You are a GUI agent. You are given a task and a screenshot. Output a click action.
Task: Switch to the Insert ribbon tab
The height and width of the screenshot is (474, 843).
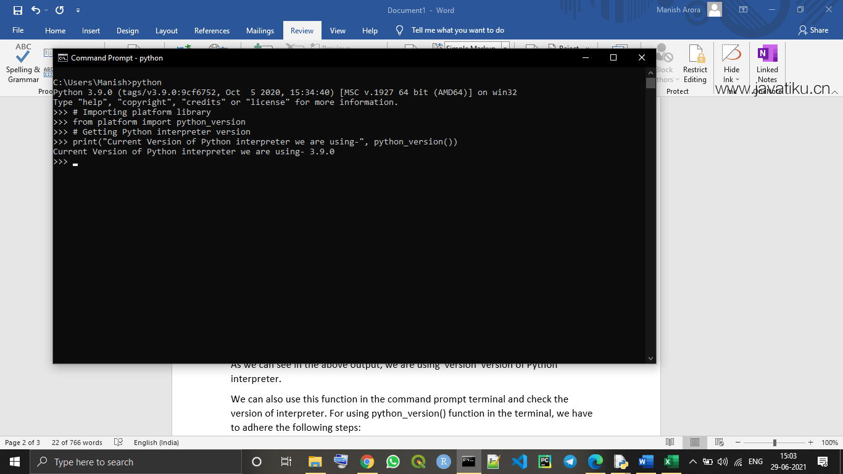[91, 30]
